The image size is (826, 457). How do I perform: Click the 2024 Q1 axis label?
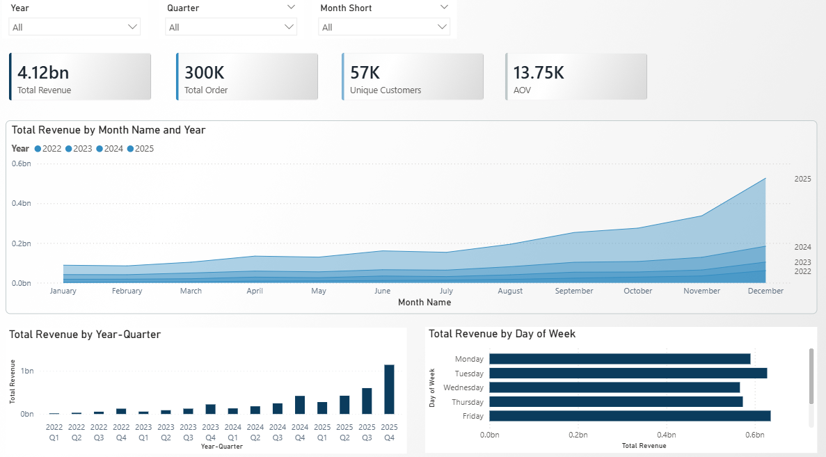233,432
